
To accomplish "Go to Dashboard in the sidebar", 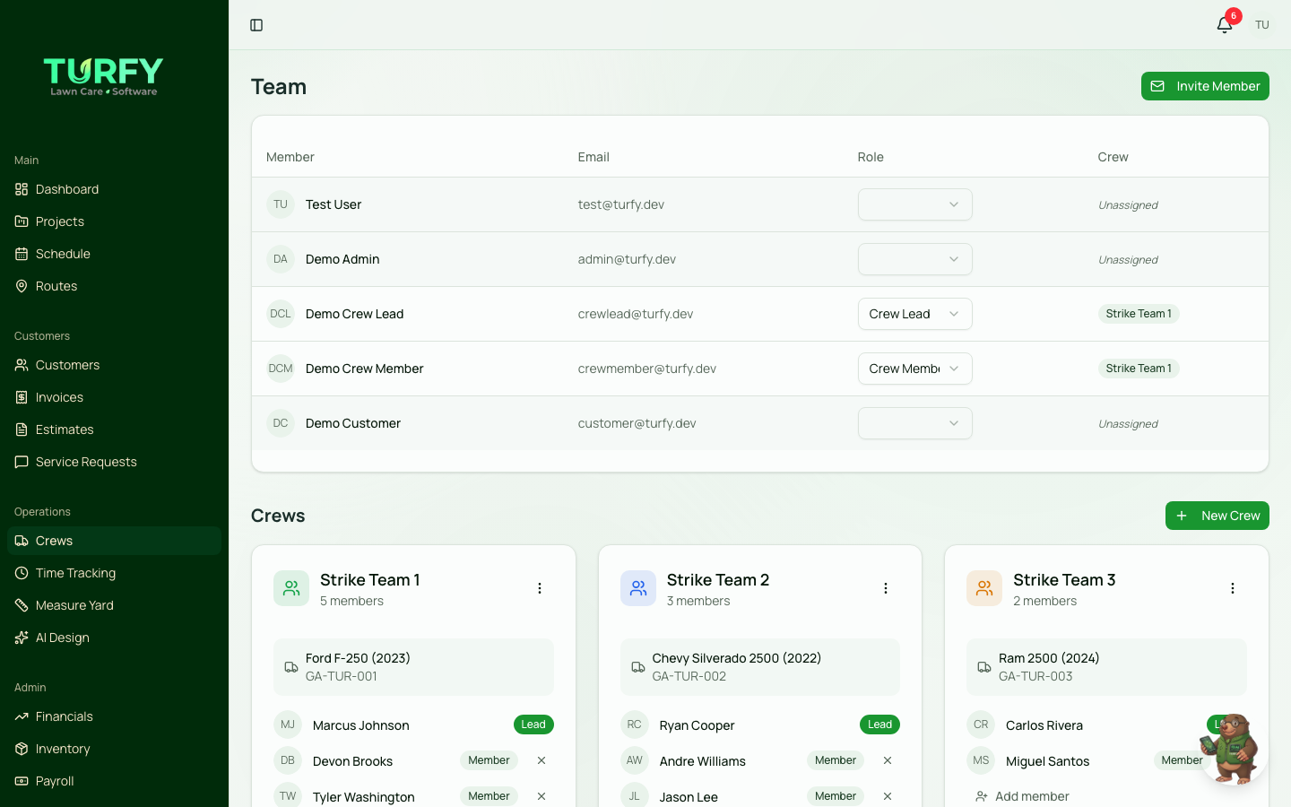I will coord(114,189).
